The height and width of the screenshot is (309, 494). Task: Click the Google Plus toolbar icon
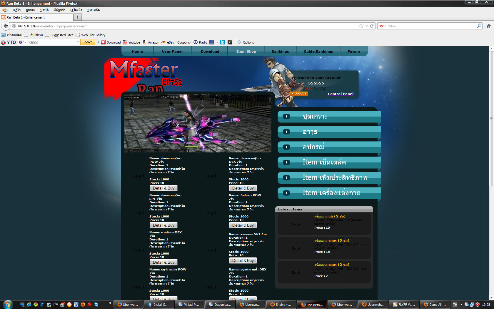pos(230,42)
